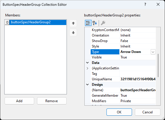
Task: Confirm with the OK button
Action: [x=119, y=112]
